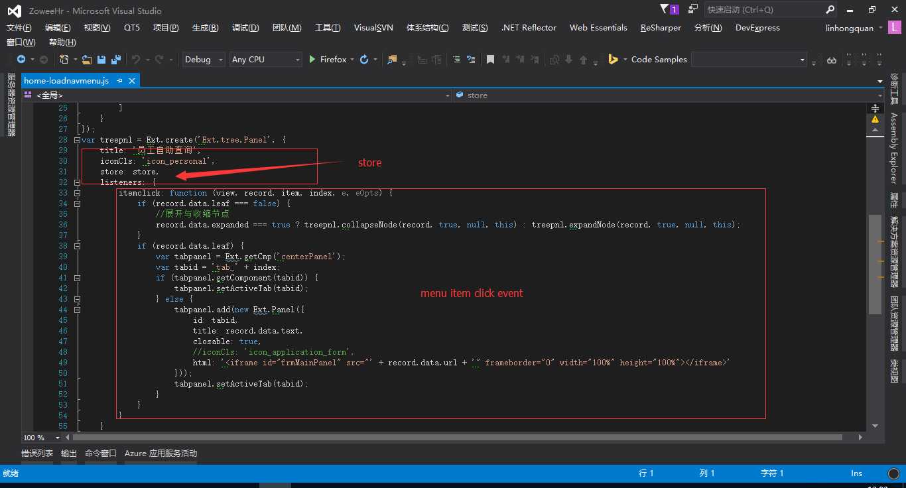Open the 调试(D) menu
Screen dimensions: 906x488
(x=245, y=28)
